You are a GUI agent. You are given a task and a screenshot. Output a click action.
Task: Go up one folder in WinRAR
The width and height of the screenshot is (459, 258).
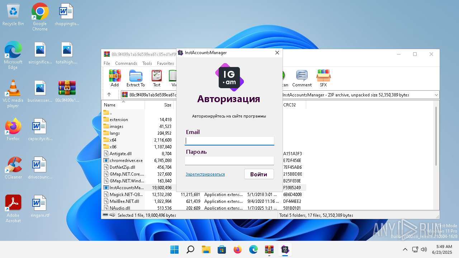pyautogui.click(x=109, y=95)
